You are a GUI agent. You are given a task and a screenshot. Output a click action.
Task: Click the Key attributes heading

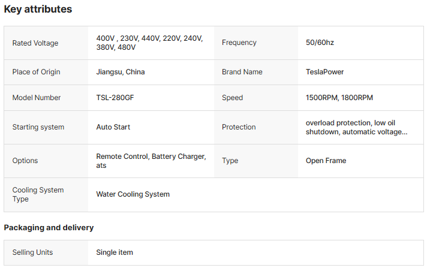point(38,9)
